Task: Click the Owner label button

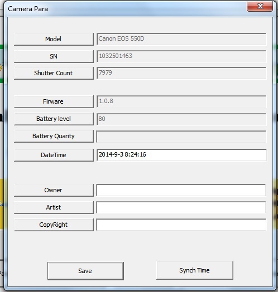Action: click(x=54, y=190)
